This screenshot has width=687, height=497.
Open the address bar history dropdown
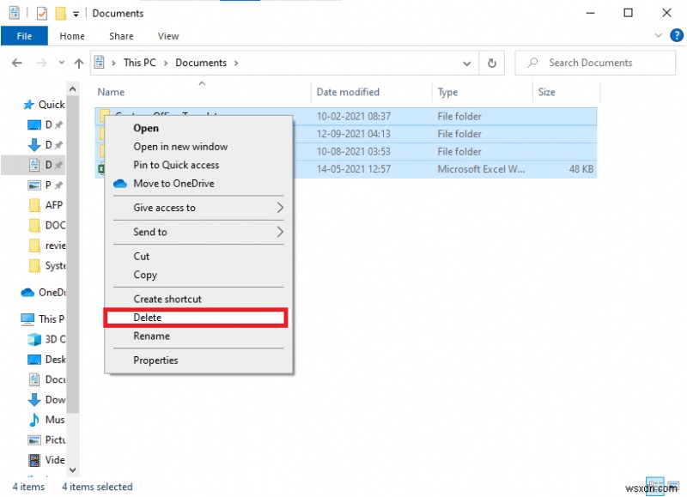pyautogui.click(x=466, y=64)
